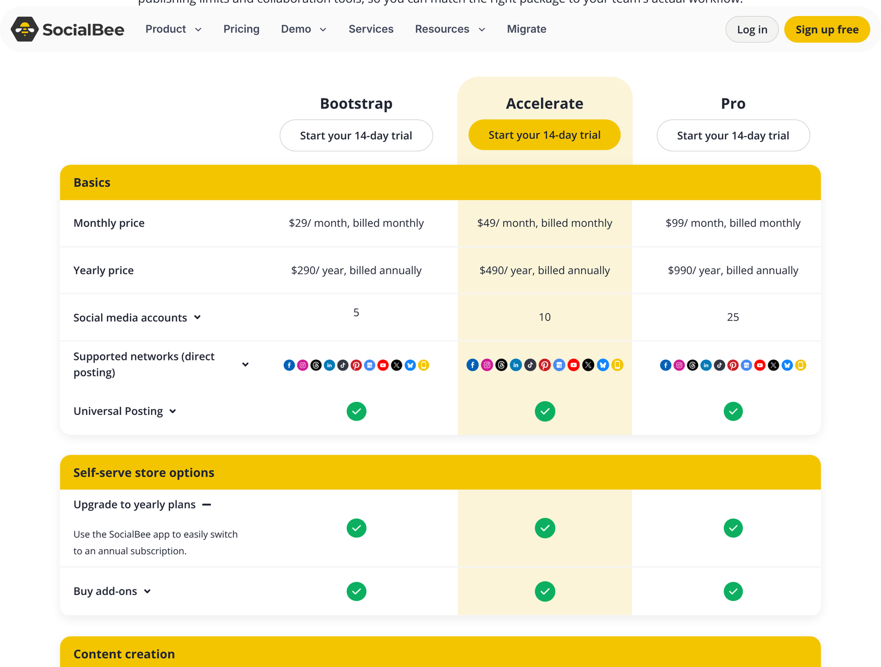This screenshot has height=667, width=881.
Task: Click TikTok icon in Accelerate column
Action: (x=530, y=364)
